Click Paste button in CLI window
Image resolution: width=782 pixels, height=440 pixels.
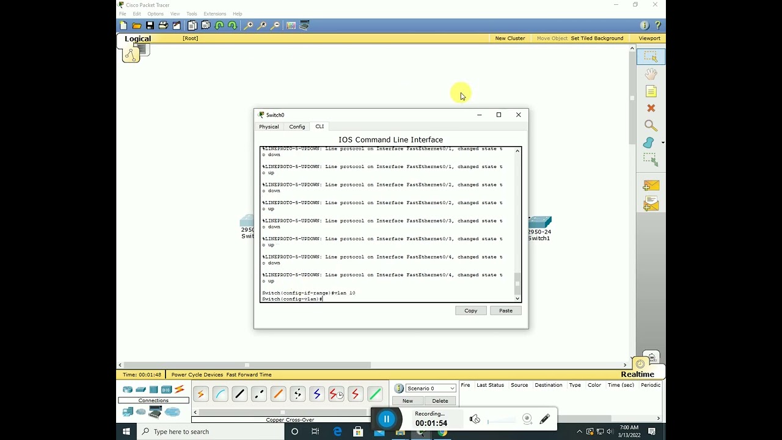tap(506, 310)
